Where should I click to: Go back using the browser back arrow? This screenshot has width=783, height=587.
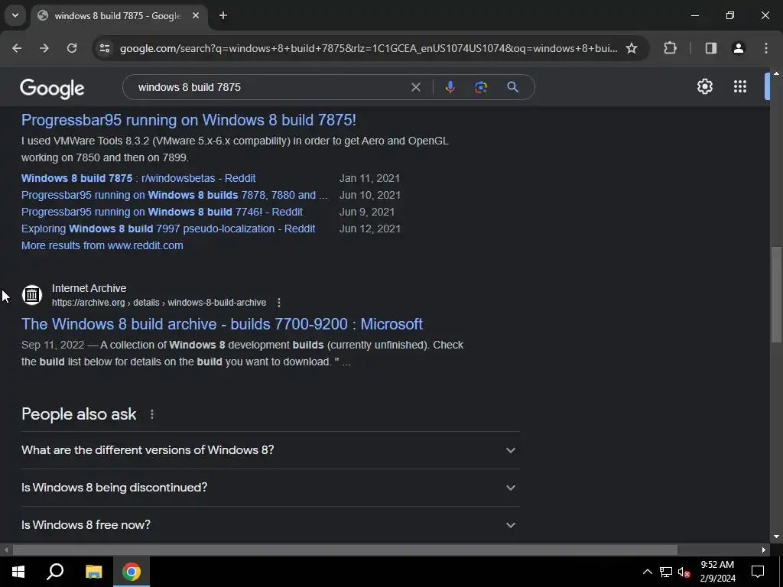17,48
